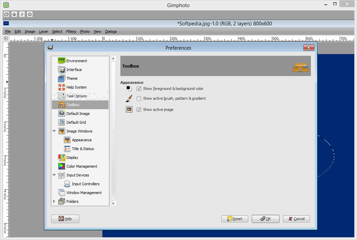
Task: Click the Display category icon
Action: [x=61, y=157]
